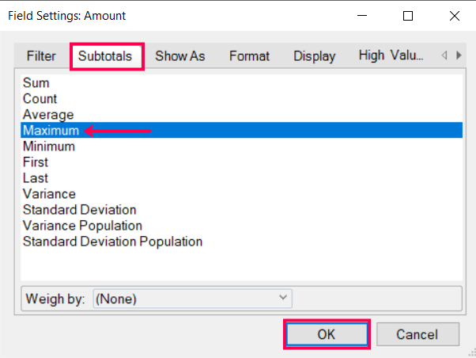Select Standard Deviation Population option

coord(241,242)
